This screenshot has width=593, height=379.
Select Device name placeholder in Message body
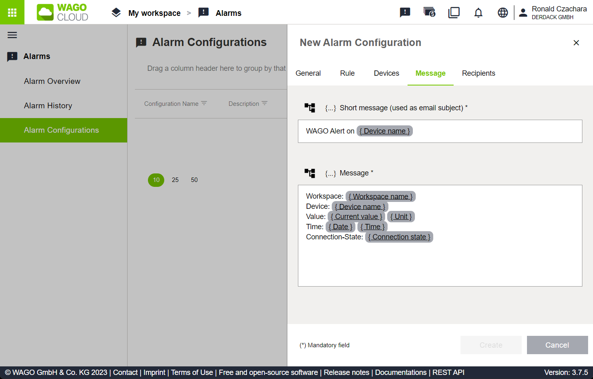pyautogui.click(x=360, y=207)
